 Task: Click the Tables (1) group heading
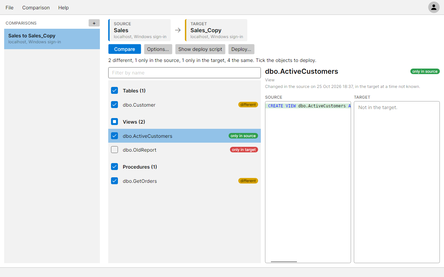134,91
